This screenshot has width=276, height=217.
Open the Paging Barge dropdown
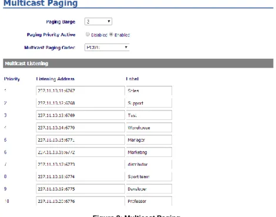click(x=98, y=21)
